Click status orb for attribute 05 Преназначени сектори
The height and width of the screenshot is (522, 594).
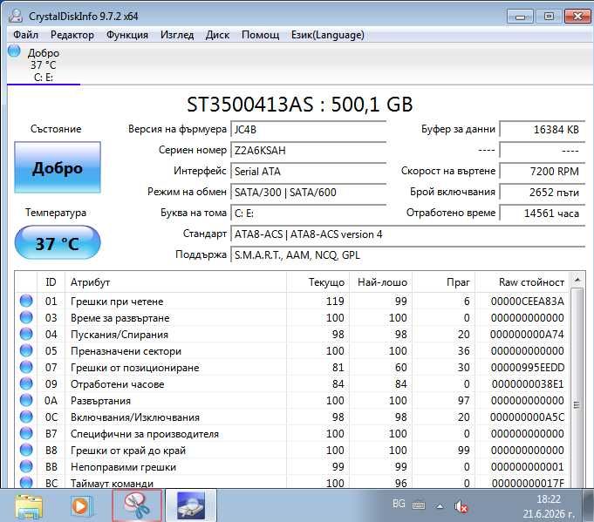26,350
